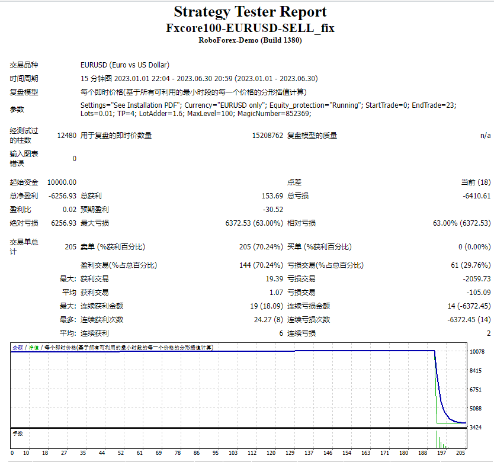Select the -6372.45 (14) consecutive loss value

coord(469,320)
